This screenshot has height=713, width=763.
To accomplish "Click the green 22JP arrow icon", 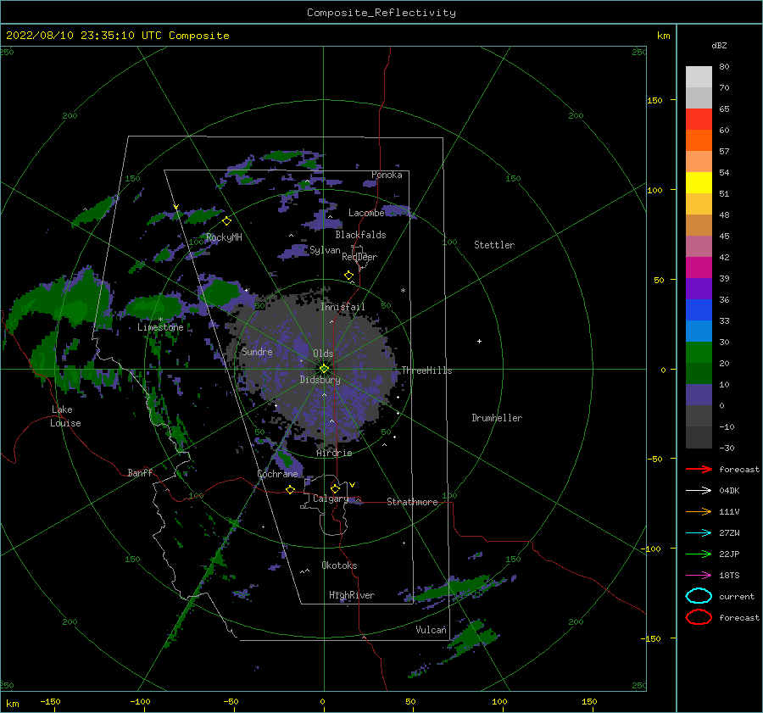I will 699,554.
